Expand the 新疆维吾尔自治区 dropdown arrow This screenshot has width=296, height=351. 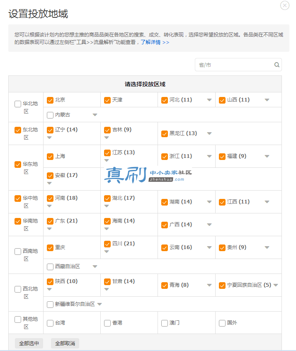pyautogui.click(x=99, y=304)
